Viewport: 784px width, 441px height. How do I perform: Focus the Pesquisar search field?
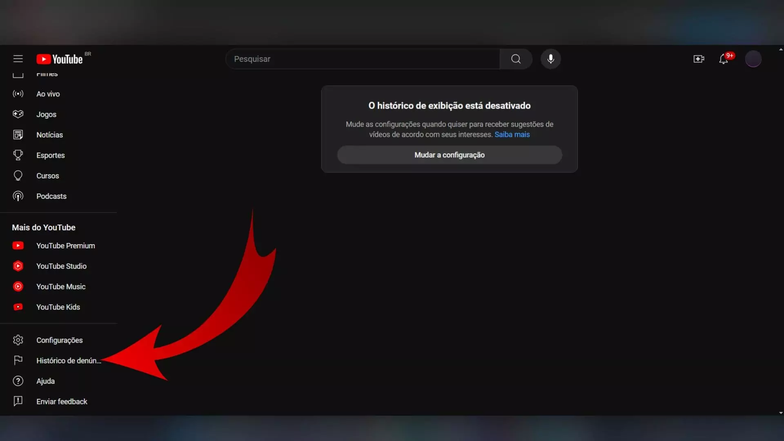[x=363, y=59]
